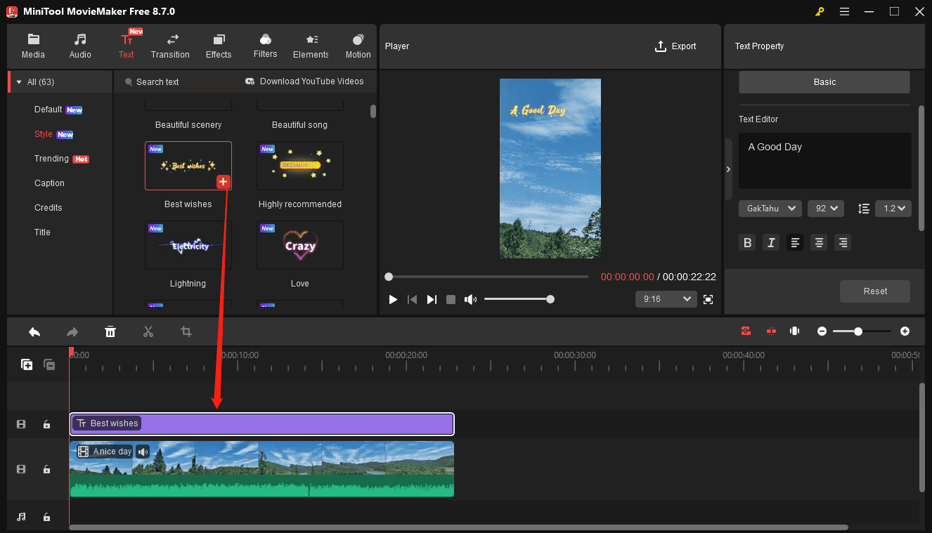932x533 pixels.
Task: Lock the video track
Action: (x=46, y=469)
